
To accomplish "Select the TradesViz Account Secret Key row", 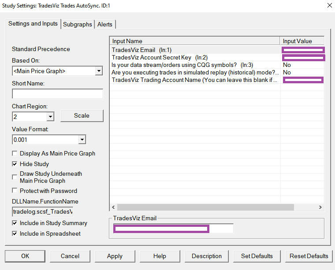I will click(217, 57).
